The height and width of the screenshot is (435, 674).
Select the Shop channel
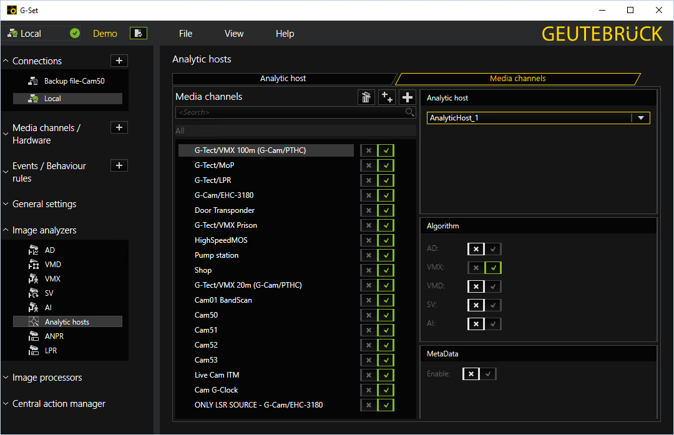pyautogui.click(x=266, y=270)
